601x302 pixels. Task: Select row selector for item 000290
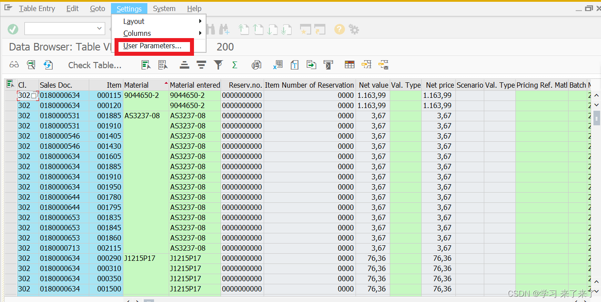tap(10, 258)
